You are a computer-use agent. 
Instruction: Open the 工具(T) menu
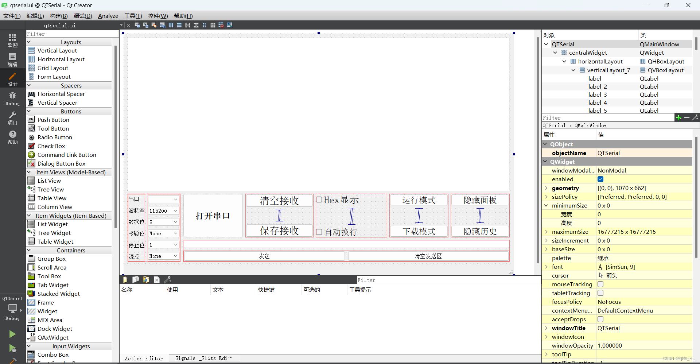pyautogui.click(x=133, y=16)
